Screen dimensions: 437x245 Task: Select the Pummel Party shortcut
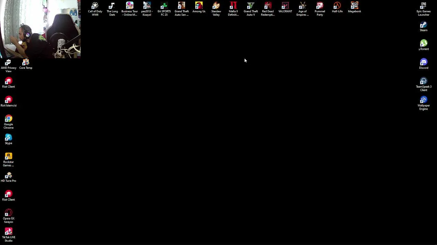click(320, 9)
